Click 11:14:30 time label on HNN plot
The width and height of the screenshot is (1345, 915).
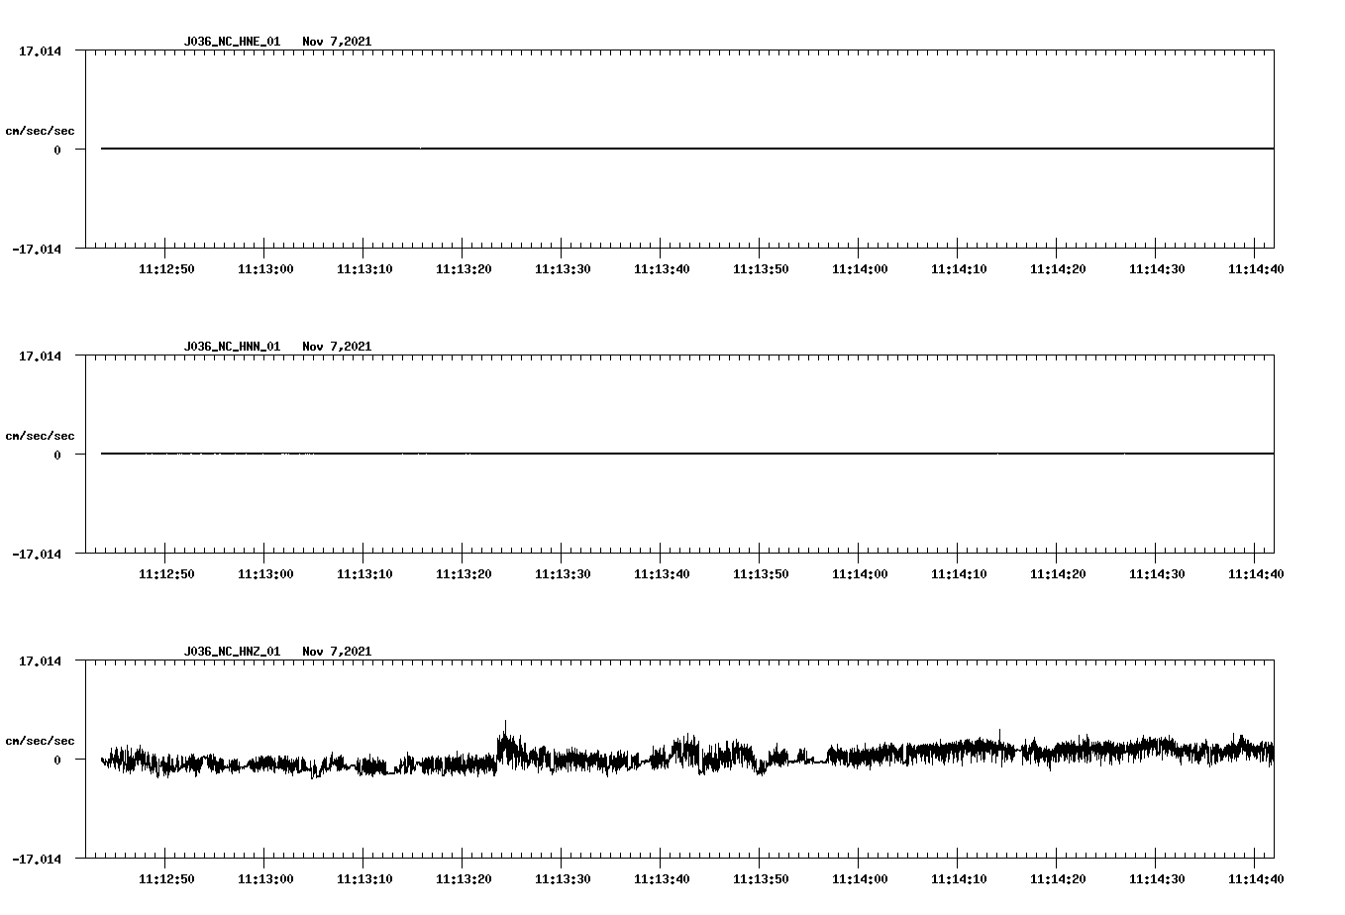pos(1157,574)
